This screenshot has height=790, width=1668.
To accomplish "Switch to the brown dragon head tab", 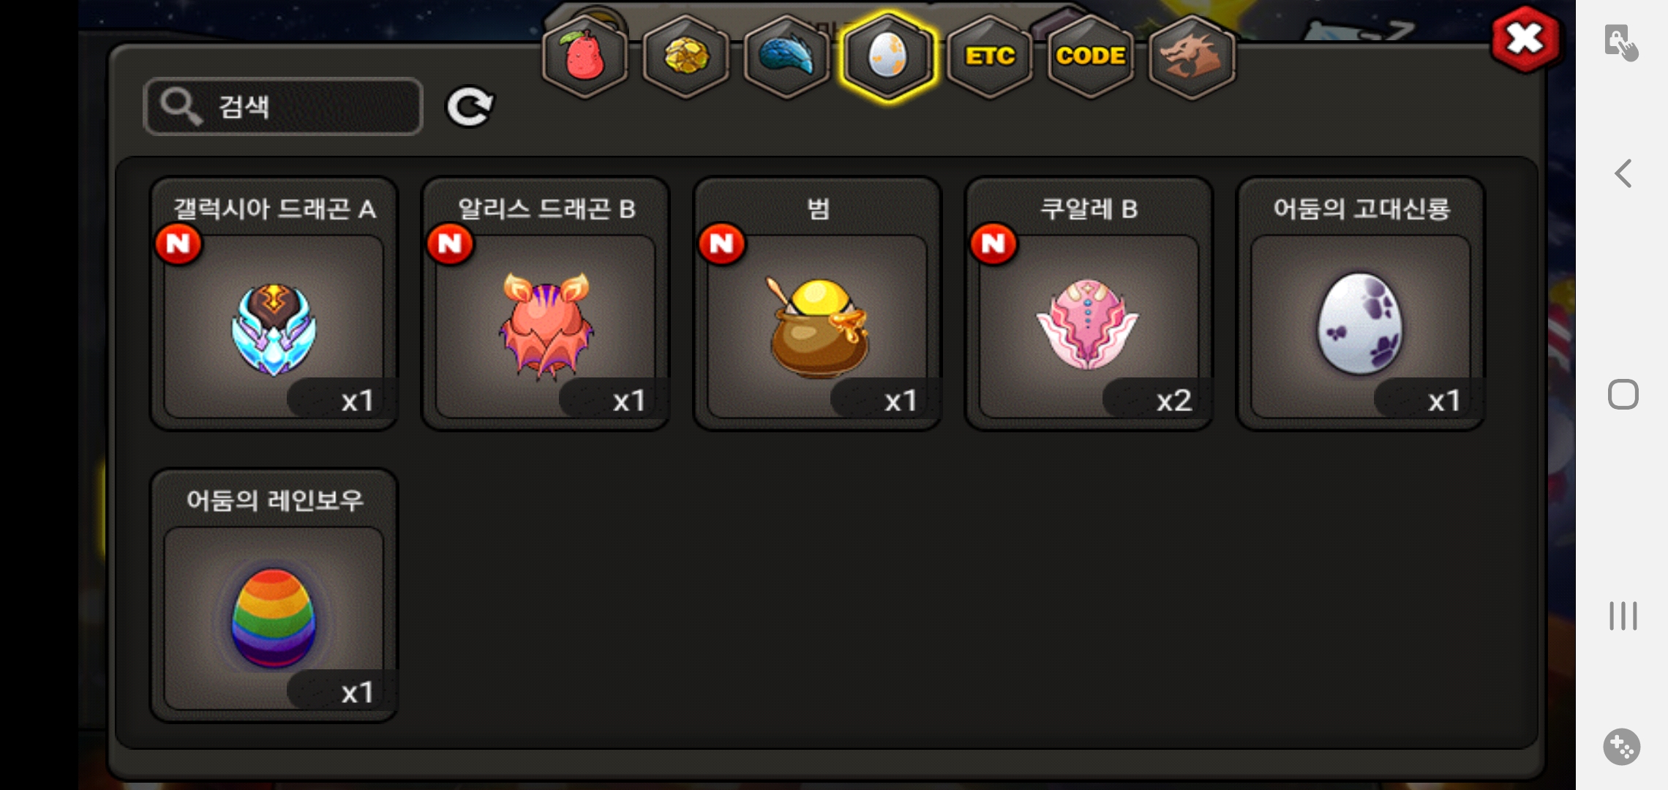I will click(1191, 56).
